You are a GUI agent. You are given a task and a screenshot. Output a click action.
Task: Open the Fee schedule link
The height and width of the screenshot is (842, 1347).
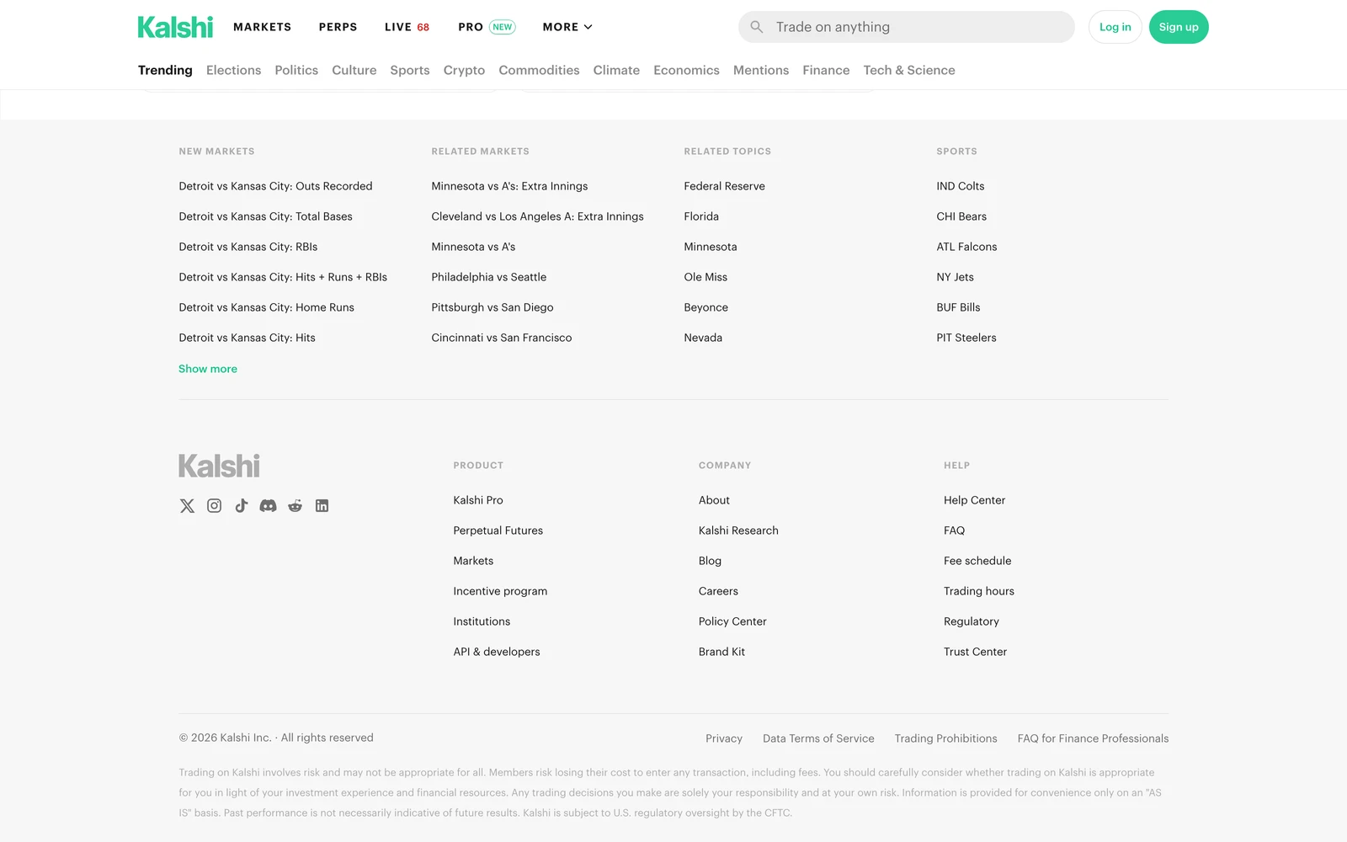click(977, 561)
